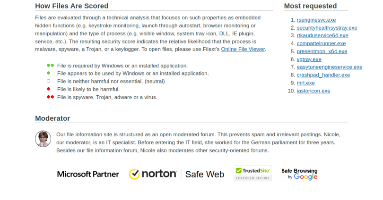Click the neutral hollow circle rating icon
This screenshot has width=383, height=200.
(x=49, y=81)
